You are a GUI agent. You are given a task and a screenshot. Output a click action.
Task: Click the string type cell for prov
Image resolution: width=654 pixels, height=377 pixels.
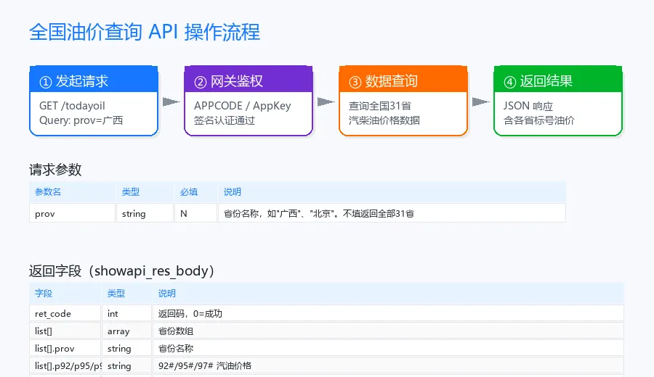click(145, 213)
